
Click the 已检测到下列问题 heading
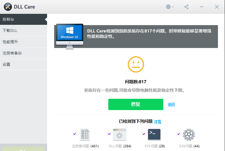136,121
